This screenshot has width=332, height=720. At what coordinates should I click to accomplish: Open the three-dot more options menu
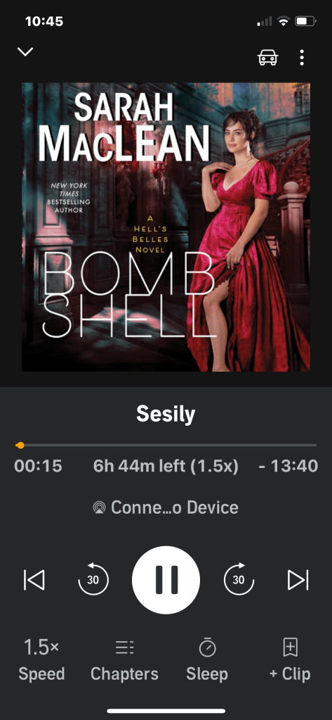point(301,58)
